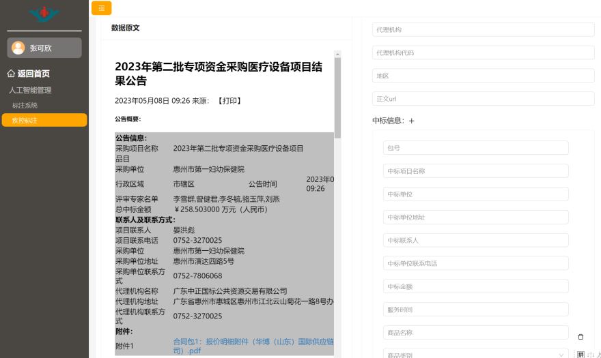Click the 包号 input field
This screenshot has width=601, height=358.
click(475, 148)
